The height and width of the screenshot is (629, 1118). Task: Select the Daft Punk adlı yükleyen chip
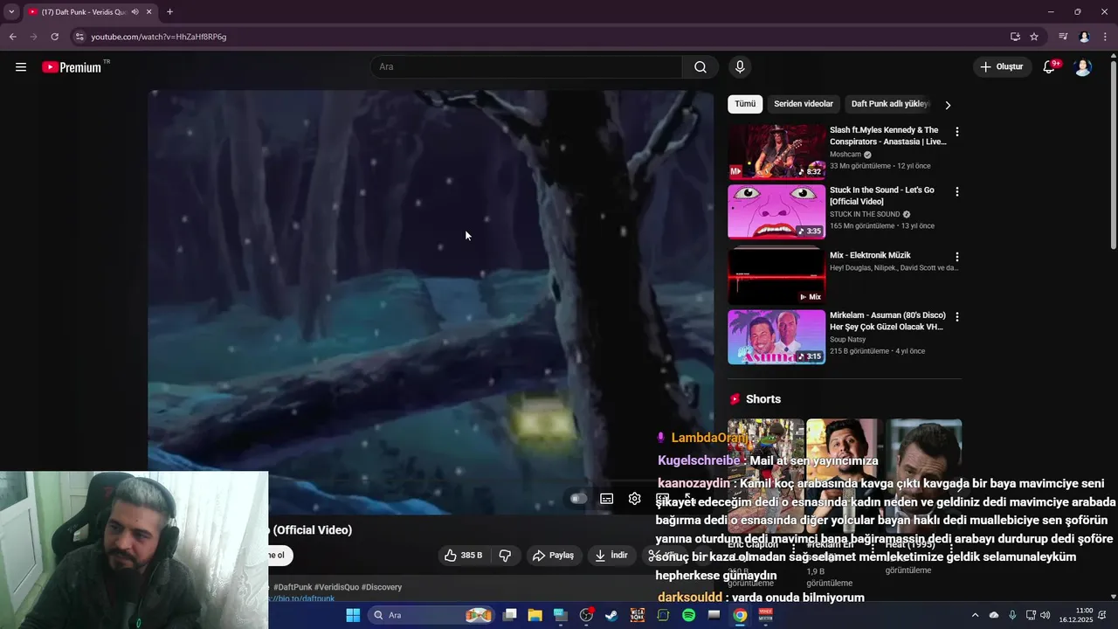click(x=890, y=104)
